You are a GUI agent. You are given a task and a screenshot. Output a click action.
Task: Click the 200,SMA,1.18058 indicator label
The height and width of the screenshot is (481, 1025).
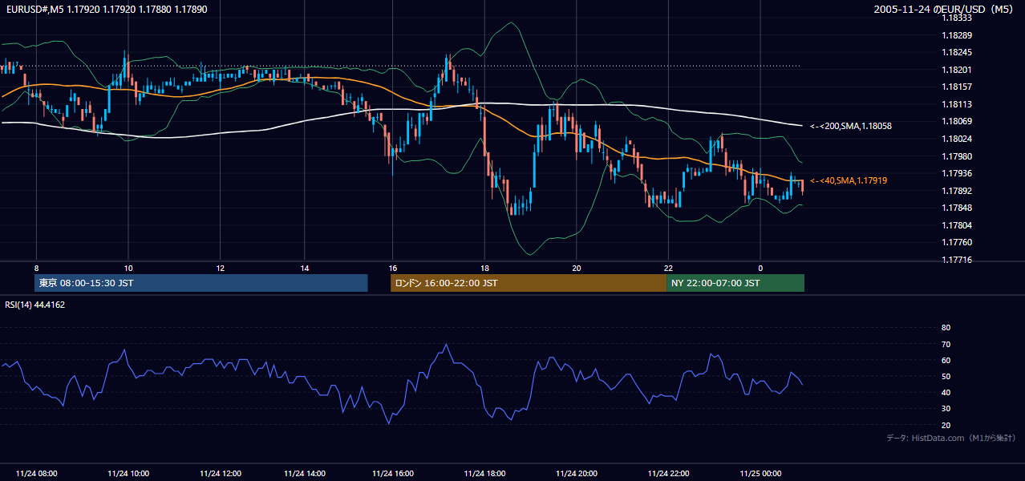[x=851, y=126]
